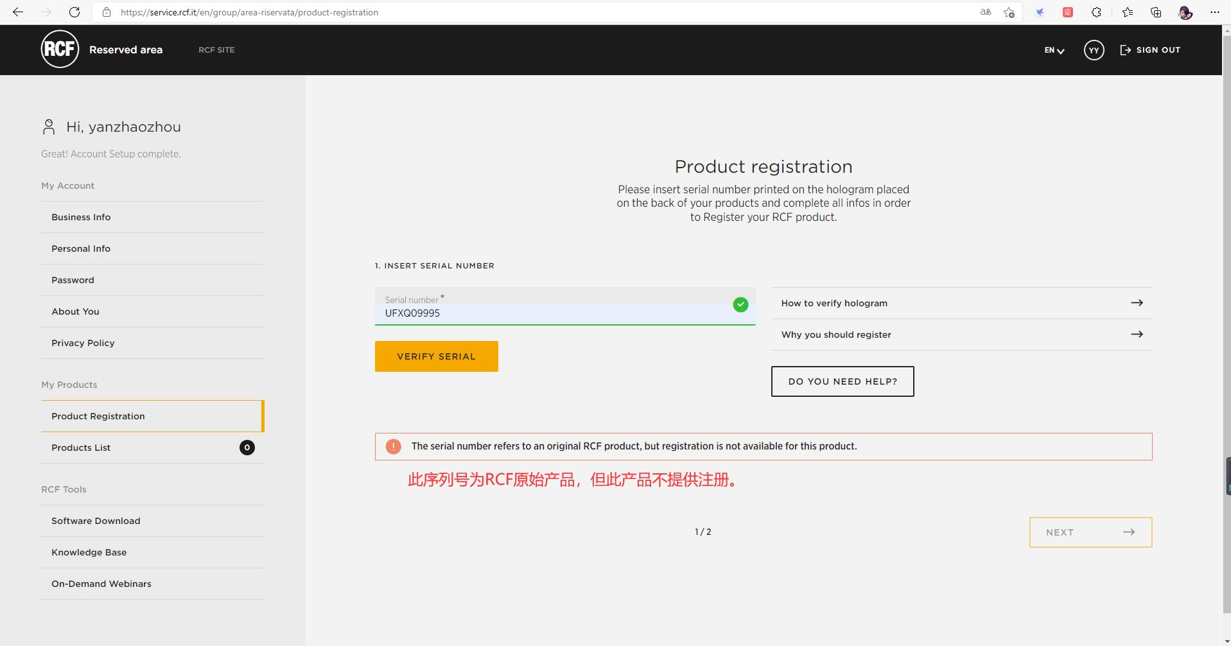Open Business Info in the sidebar
Screen dimensions: 1231x646
153,217
